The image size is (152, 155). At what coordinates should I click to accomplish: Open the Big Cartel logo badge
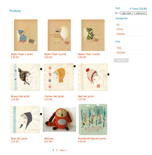(x=121, y=60)
